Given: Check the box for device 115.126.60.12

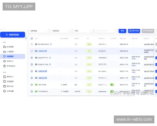Looking at the screenshot, I should (x=32, y=91).
